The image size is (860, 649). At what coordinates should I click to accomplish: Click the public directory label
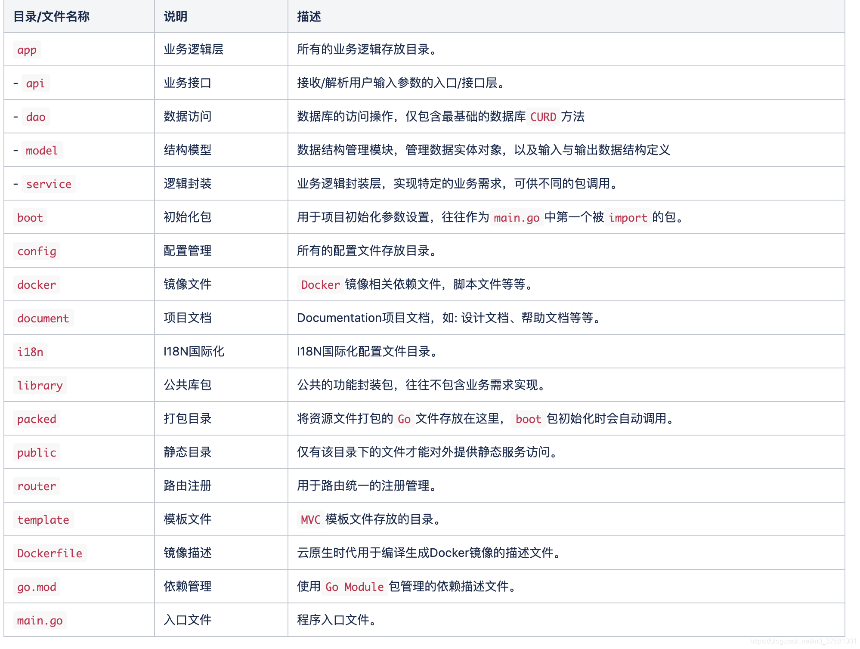click(36, 452)
